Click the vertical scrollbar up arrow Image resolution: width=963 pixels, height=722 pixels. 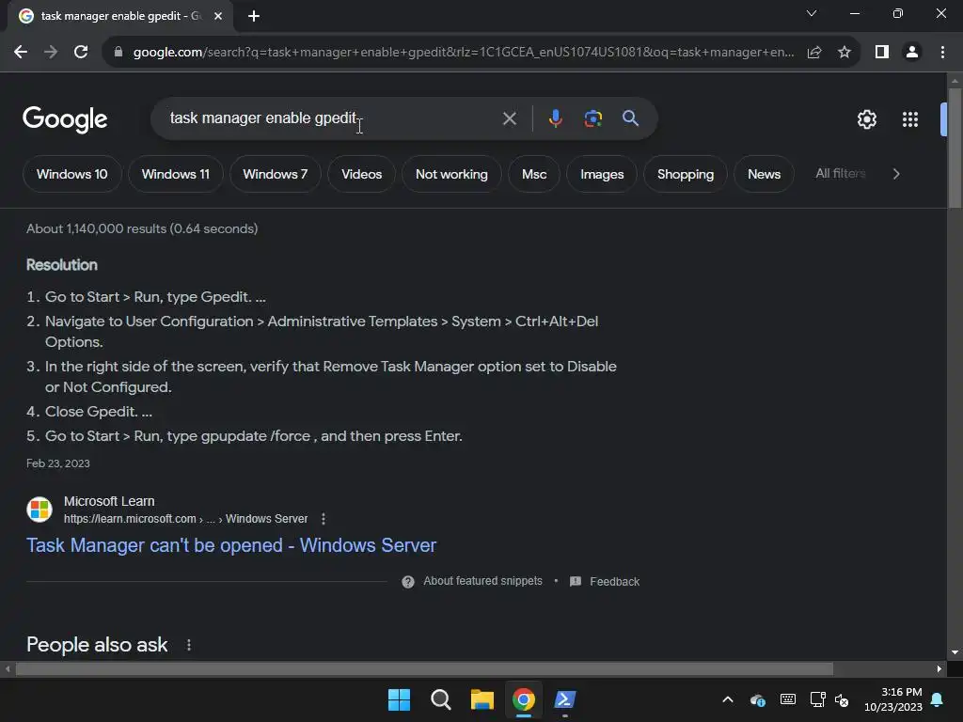pos(955,81)
